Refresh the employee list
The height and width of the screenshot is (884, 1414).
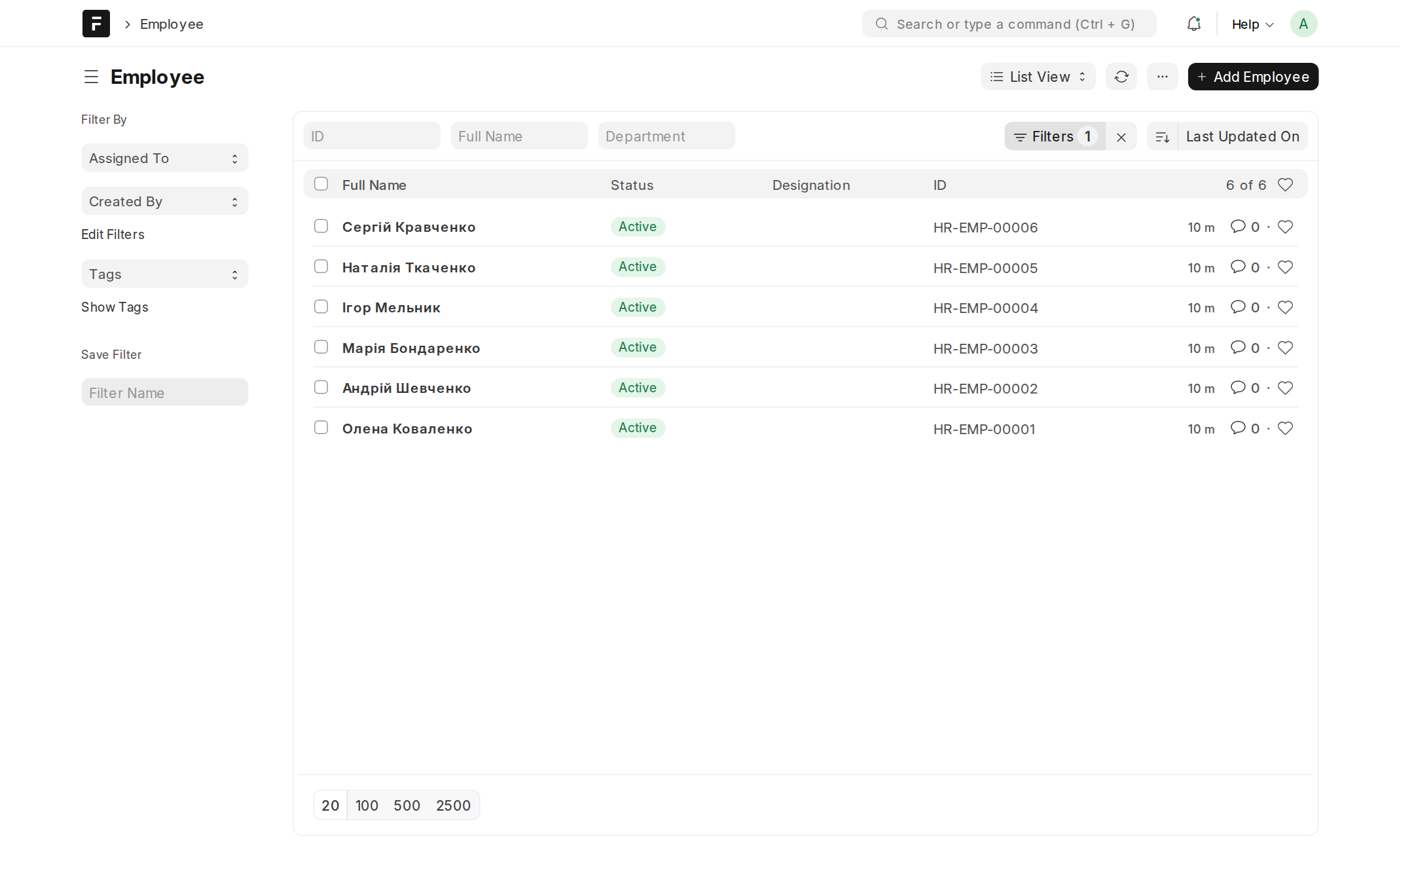(x=1121, y=77)
